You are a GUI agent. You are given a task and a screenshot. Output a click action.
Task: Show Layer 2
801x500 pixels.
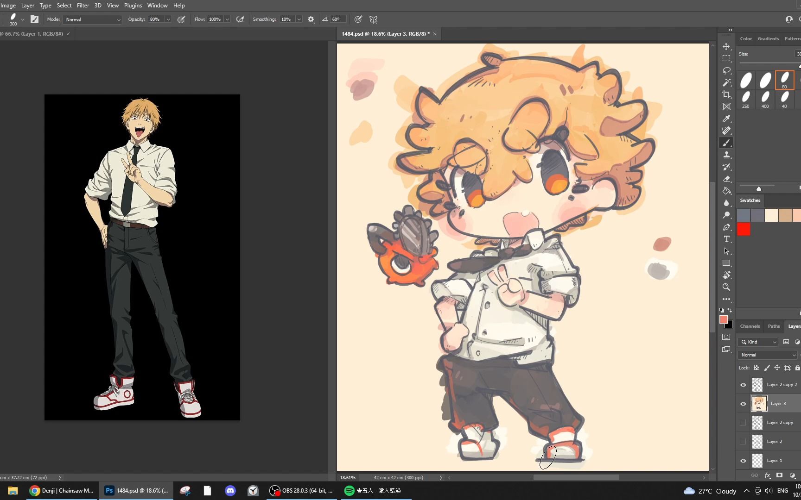click(x=743, y=442)
